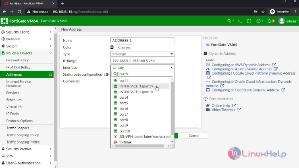Click the interface Search box

tap(142, 74)
